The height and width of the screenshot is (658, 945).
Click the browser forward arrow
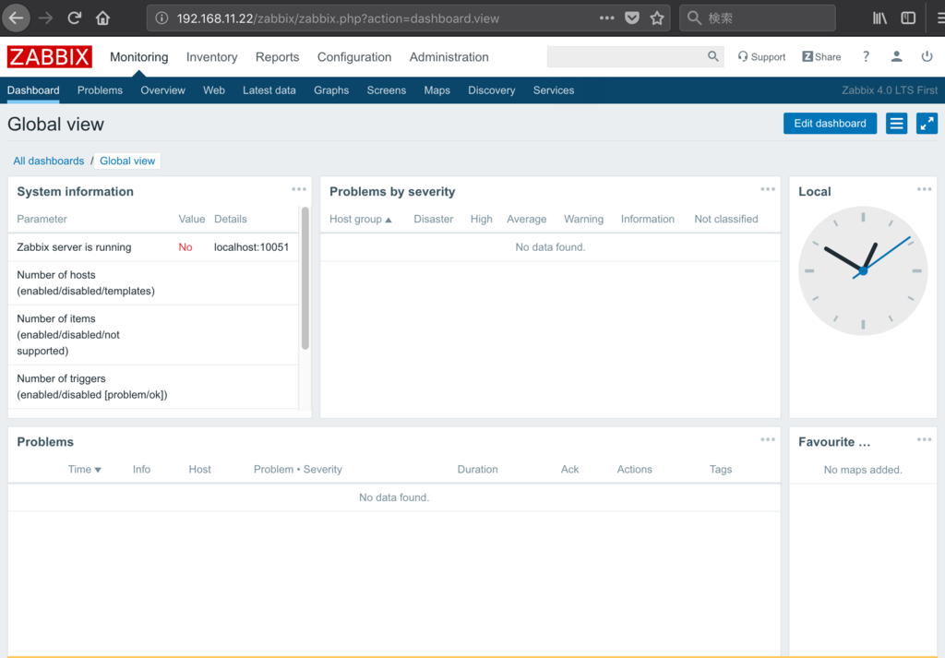(x=45, y=18)
